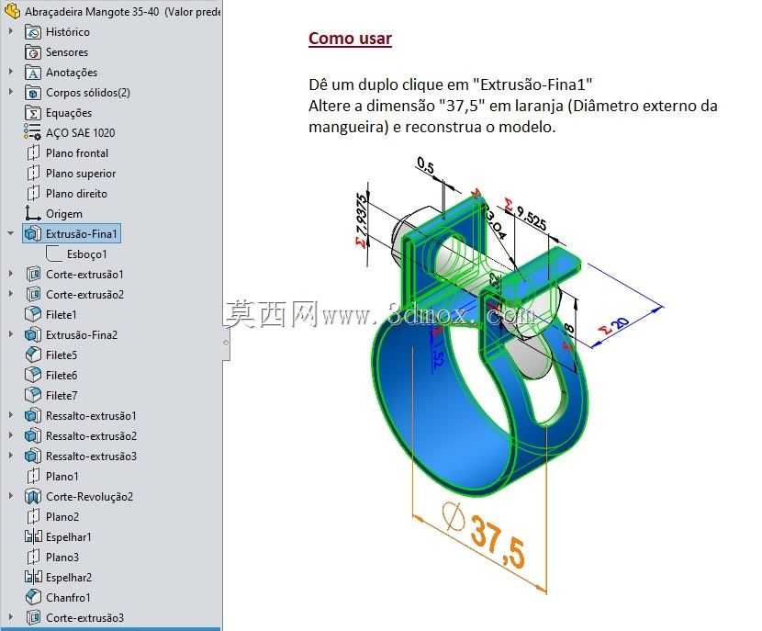Click the Extrusão-Fina2 feature icon
Image resolution: width=762 pixels, height=631 pixels.
[32, 335]
